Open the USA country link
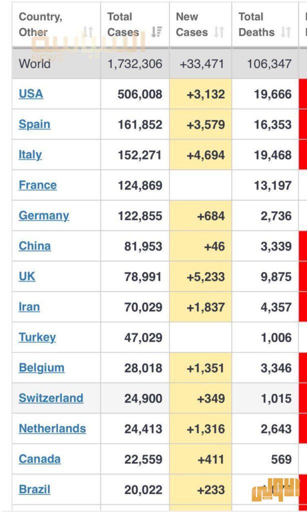This screenshot has width=307, height=512. click(x=31, y=94)
